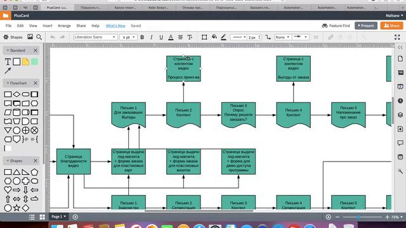This screenshot has height=228, width=406.
Task: Open the Help menu
Action: click(95, 25)
